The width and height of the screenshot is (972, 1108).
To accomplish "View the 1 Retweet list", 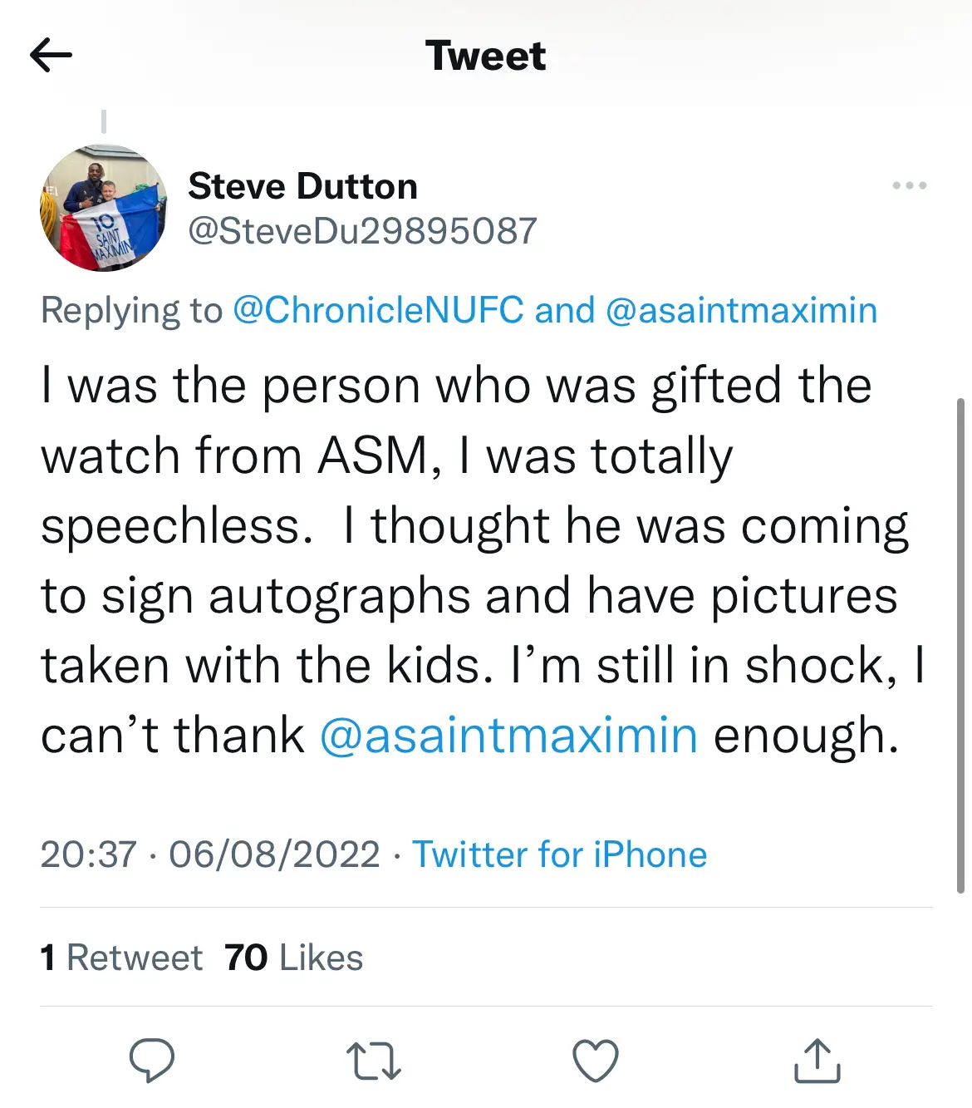I will click(x=121, y=958).
